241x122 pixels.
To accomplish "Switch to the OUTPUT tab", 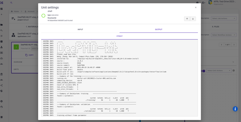I will click(x=159, y=30).
